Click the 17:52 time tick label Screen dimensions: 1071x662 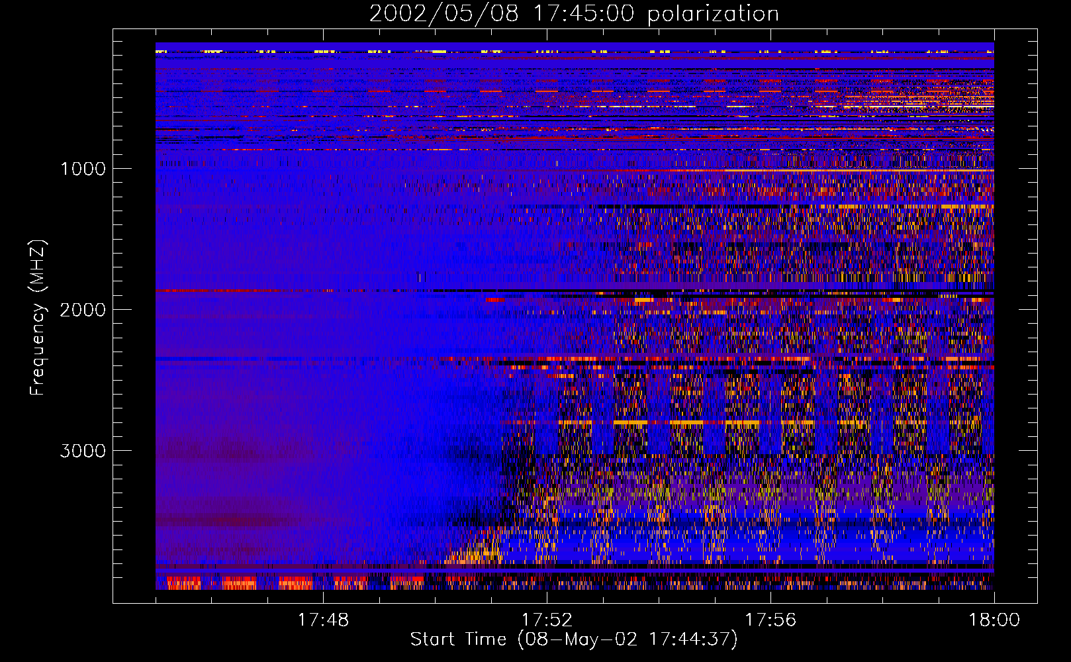point(547,620)
